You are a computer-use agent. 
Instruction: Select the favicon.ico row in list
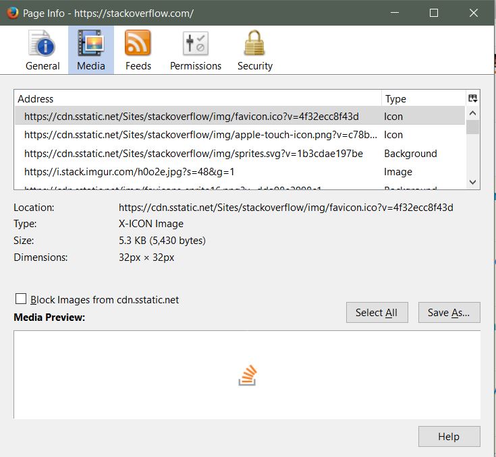point(240,117)
